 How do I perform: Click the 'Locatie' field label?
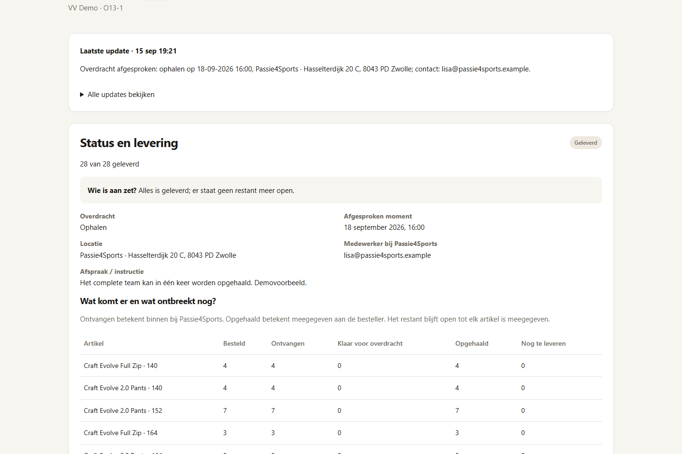91,244
